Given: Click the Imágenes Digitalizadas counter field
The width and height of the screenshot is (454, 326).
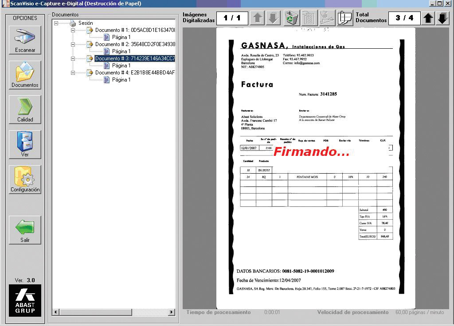Looking at the screenshot, I should 232,18.
